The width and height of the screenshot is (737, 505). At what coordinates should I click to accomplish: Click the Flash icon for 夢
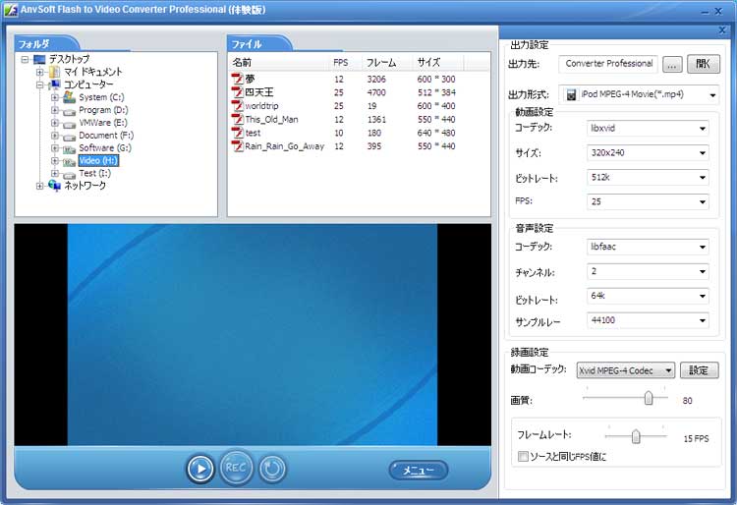coord(238,79)
